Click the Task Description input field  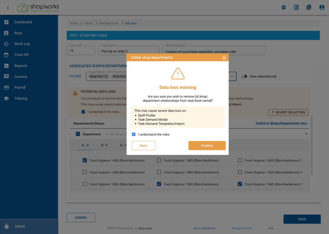click(x=214, y=51)
